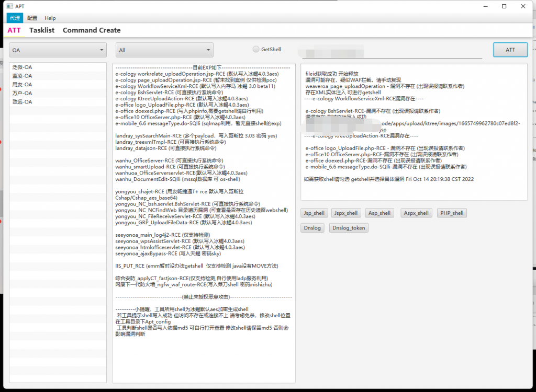Click yongyou_GRP_UploadFileData-RCE line
Image resolution: width=536 pixels, height=392 pixels.
(184, 222)
